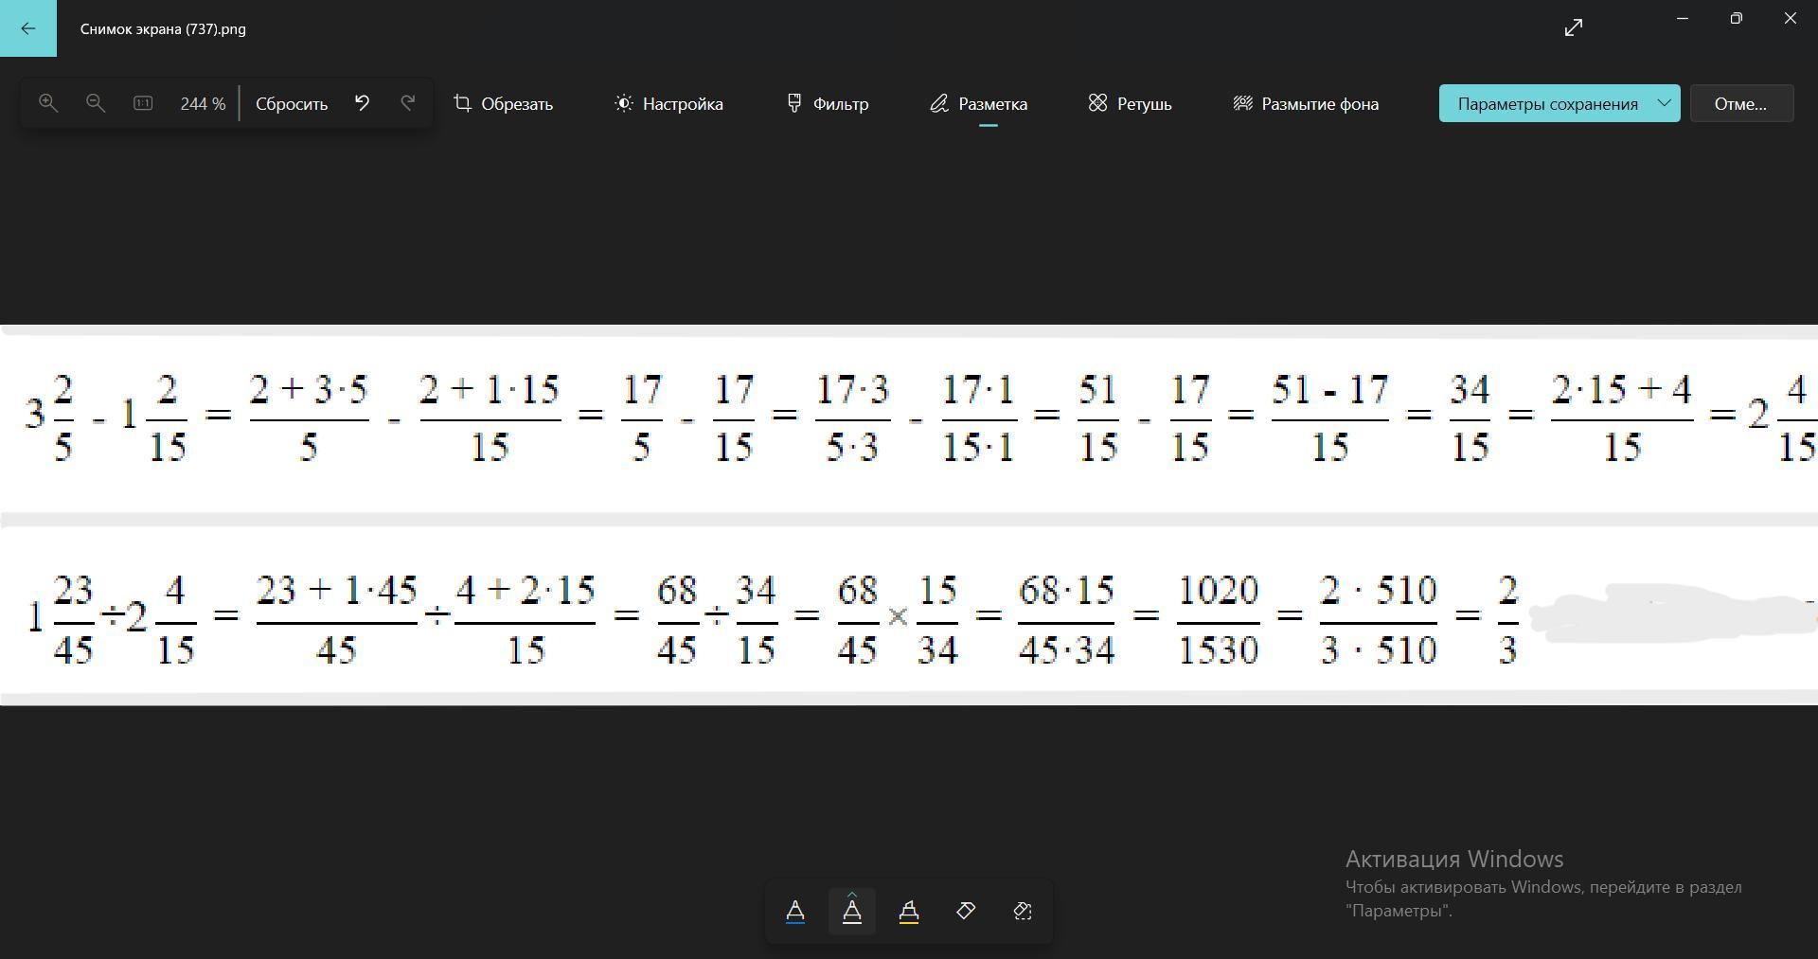The width and height of the screenshot is (1818, 959).
Task: Open the save options dropdown arrow
Action: tap(1664, 103)
